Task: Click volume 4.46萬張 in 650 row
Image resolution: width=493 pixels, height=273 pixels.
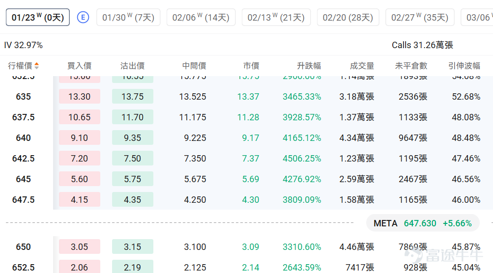Action: point(356,246)
